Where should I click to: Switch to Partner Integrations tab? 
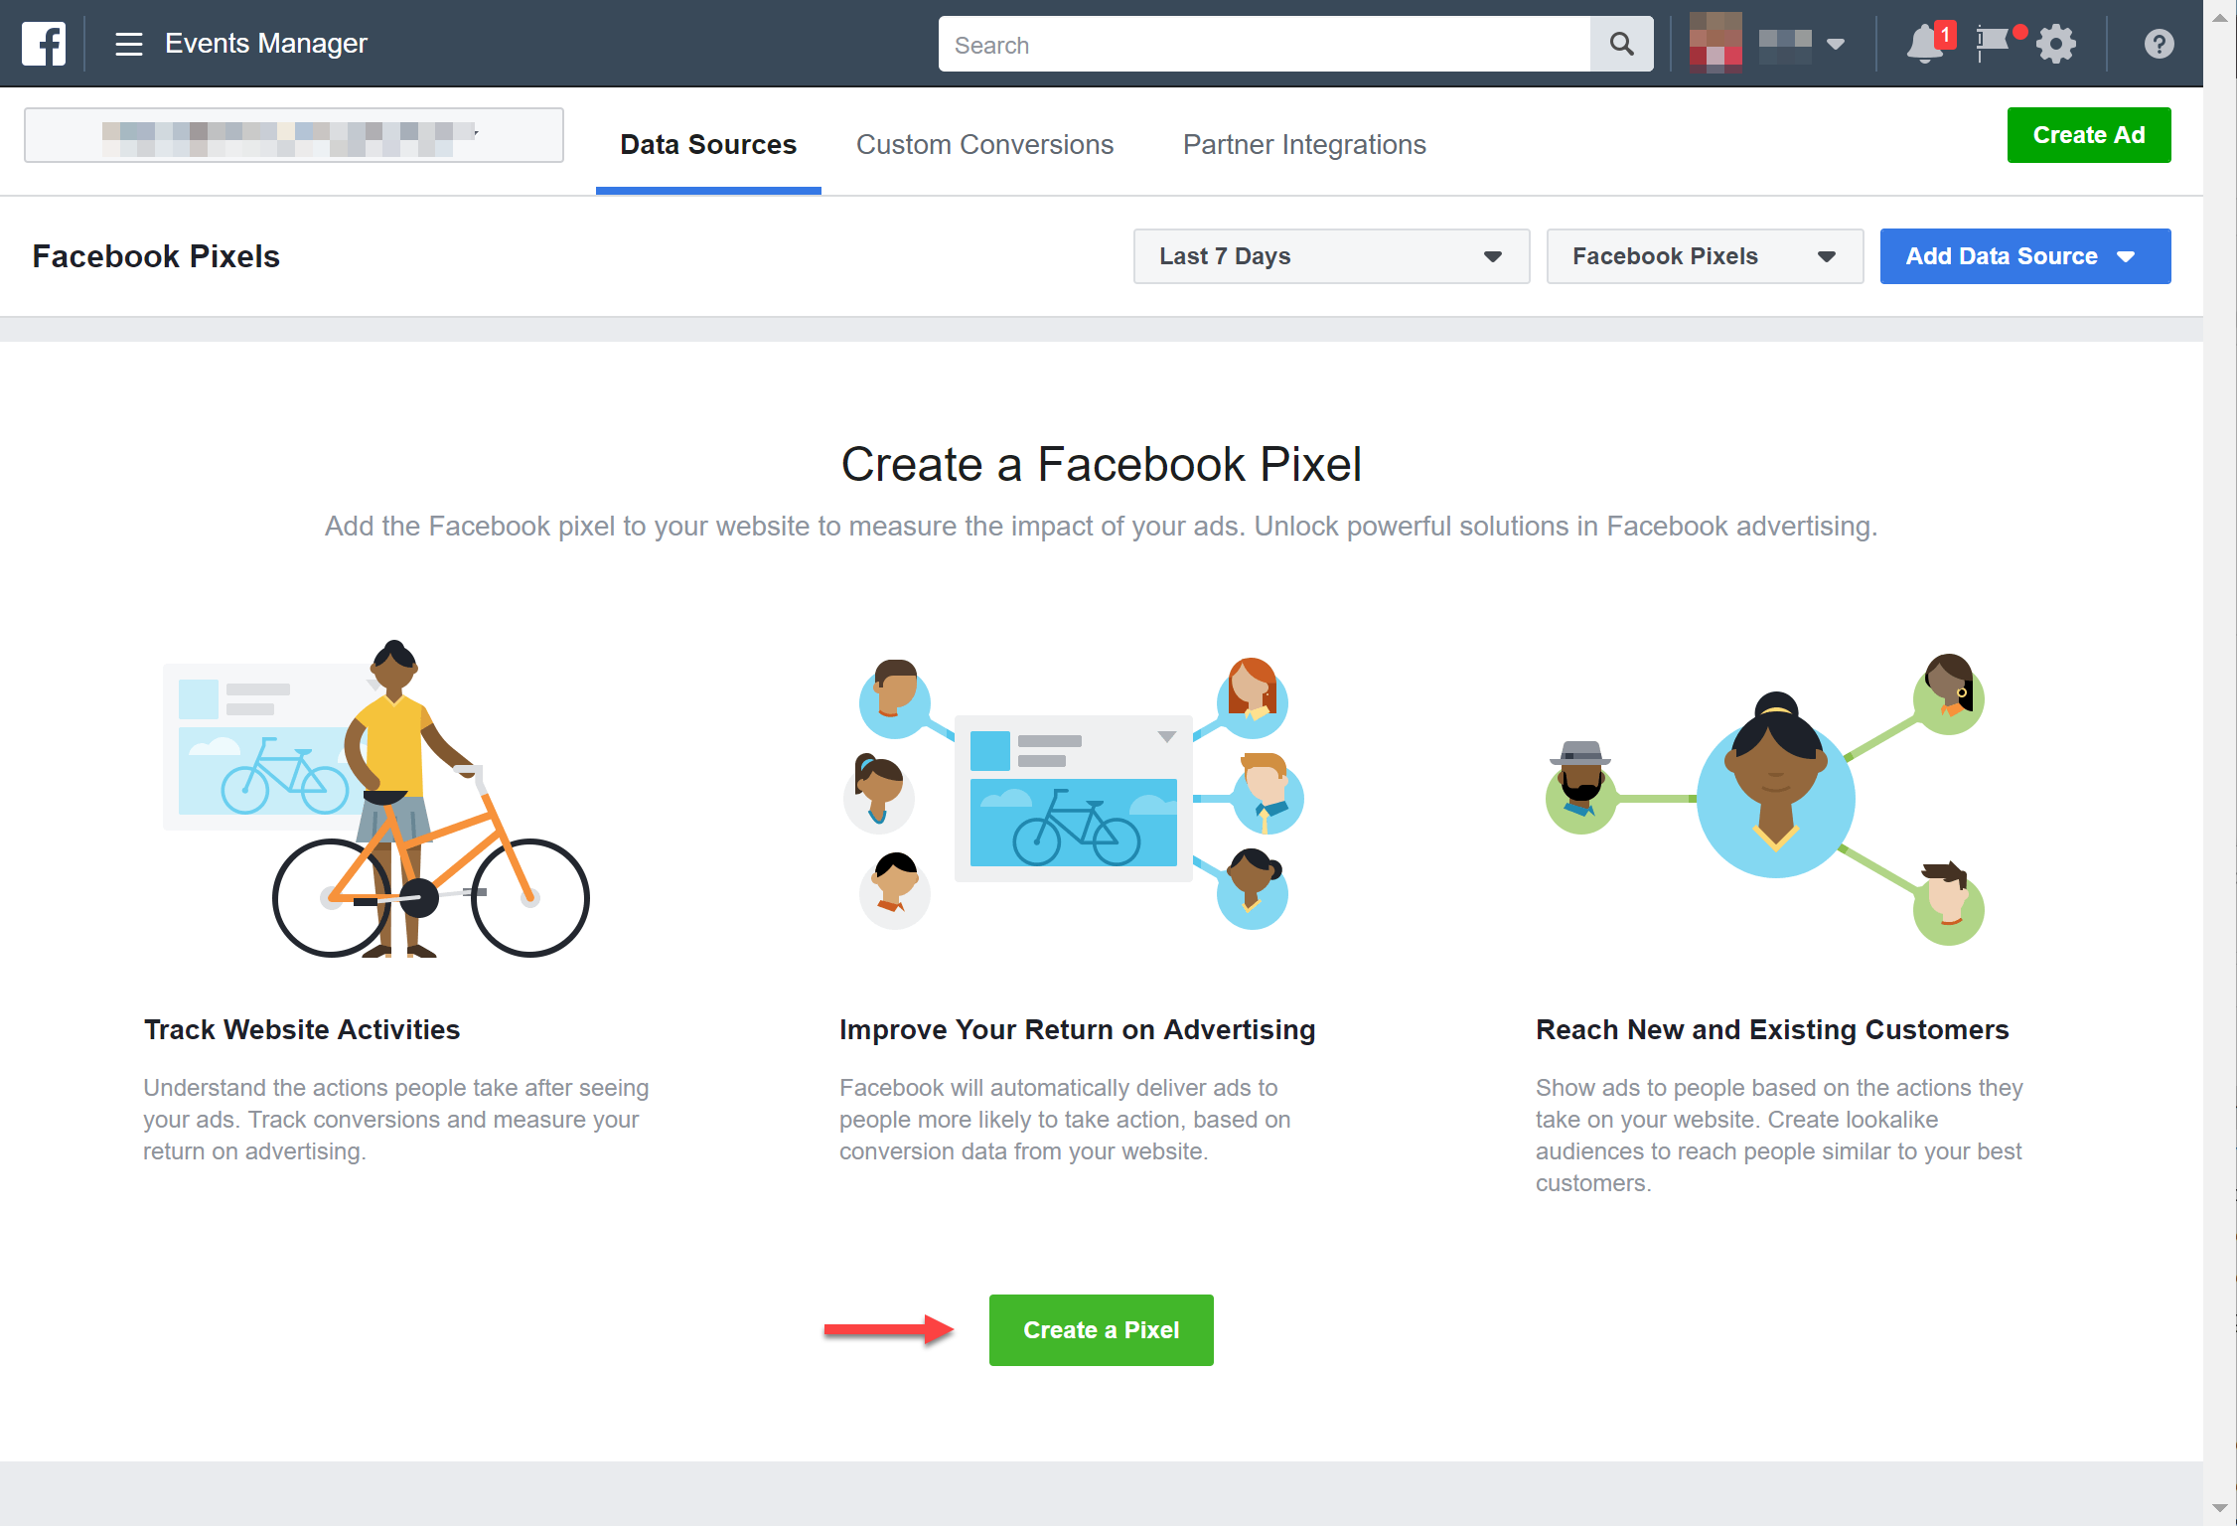click(x=1303, y=145)
